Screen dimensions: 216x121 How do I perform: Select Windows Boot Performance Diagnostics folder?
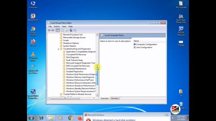(x=81, y=74)
